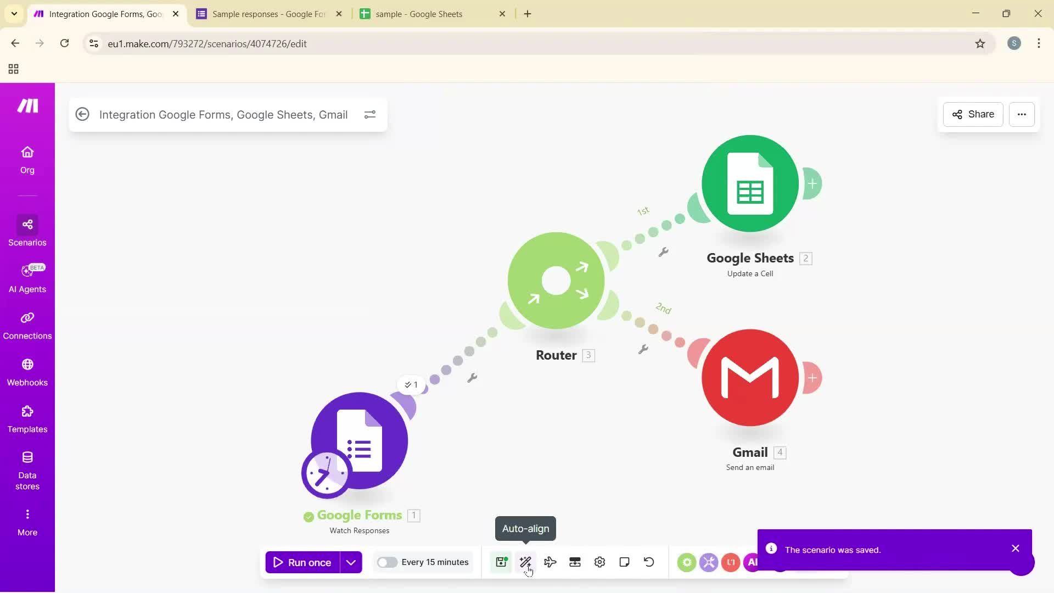Toggle the save scenario control with green dot
The width and height of the screenshot is (1054, 593).
(500, 562)
